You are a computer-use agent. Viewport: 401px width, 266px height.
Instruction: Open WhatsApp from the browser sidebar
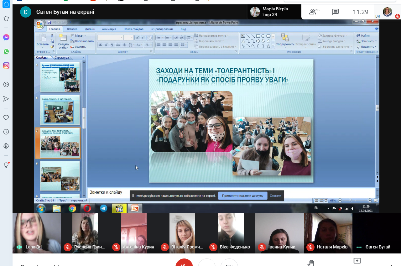point(6,51)
